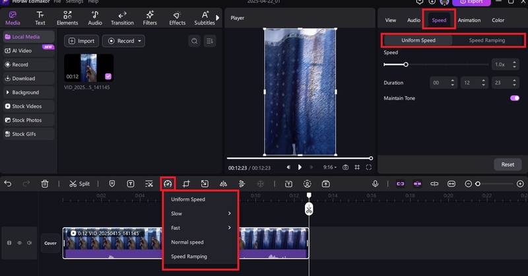Open the Subtitles panel
Viewport: 528px width, 276px height.
click(205, 18)
